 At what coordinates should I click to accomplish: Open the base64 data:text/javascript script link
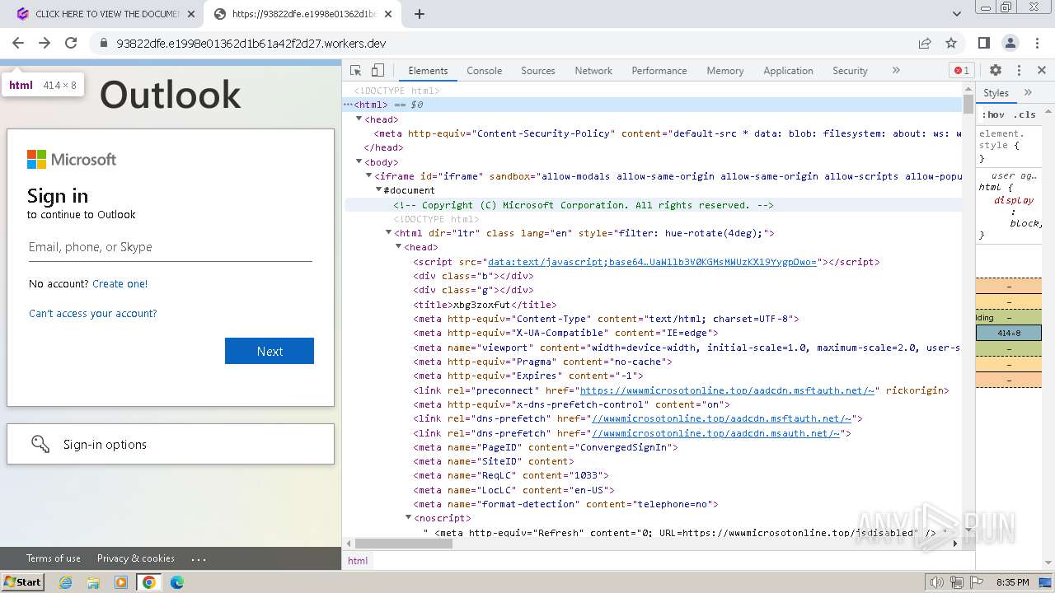(652, 262)
